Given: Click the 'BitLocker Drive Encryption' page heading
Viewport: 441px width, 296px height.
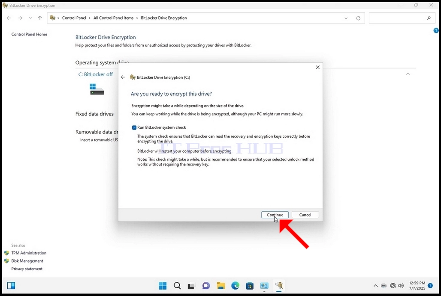Looking at the screenshot, I should point(106,37).
